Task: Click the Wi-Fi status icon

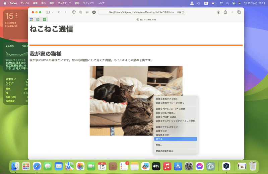Action: tap(221, 3)
